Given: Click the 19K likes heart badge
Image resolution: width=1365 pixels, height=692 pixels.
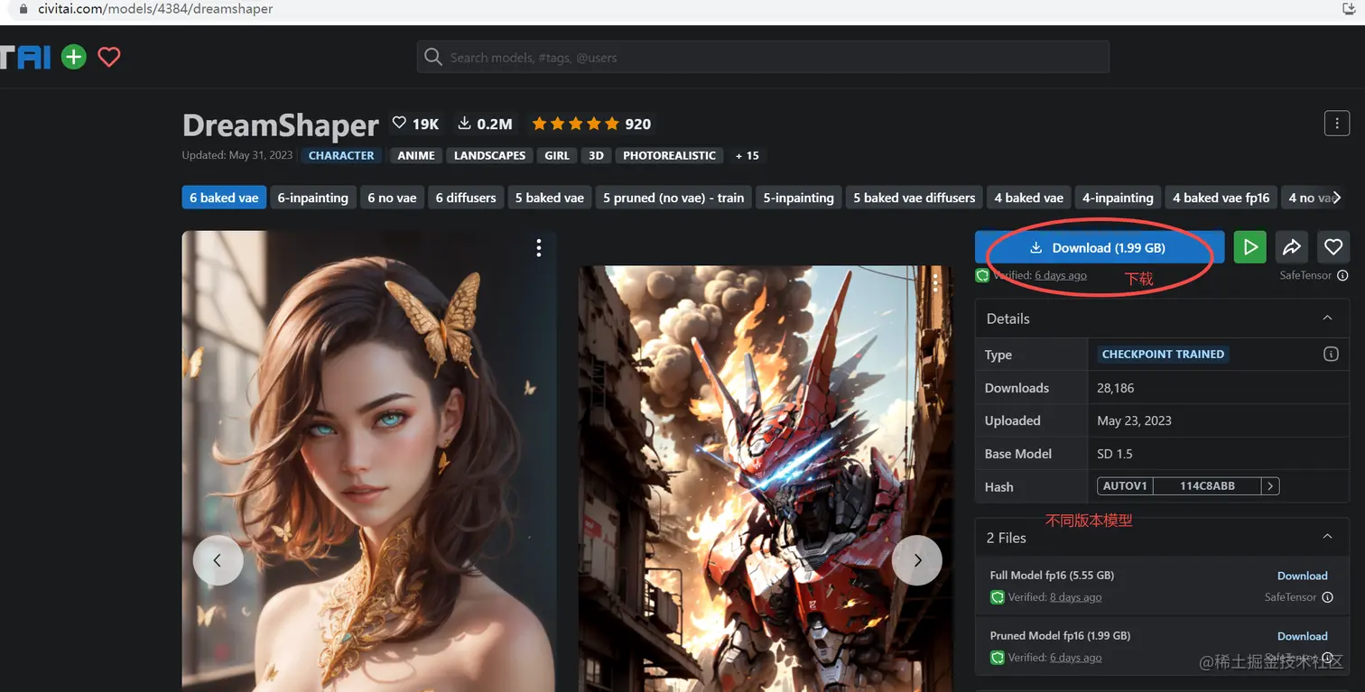Looking at the screenshot, I should pyautogui.click(x=415, y=124).
